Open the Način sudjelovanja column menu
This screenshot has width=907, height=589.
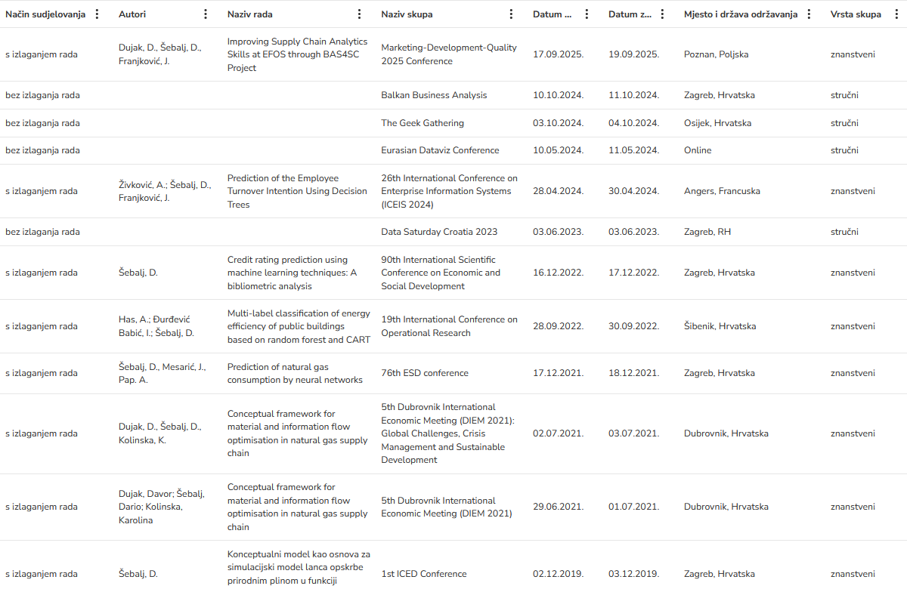coord(97,14)
